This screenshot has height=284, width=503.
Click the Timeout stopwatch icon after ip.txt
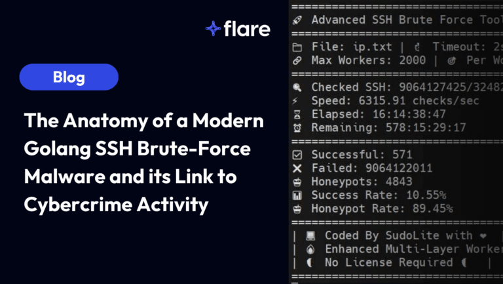(417, 47)
